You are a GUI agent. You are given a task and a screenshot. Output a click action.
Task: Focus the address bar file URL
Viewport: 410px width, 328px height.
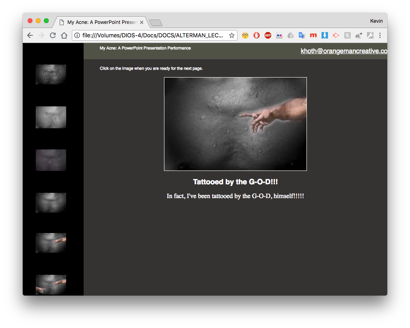pyautogui.click(x=153, y=35)
